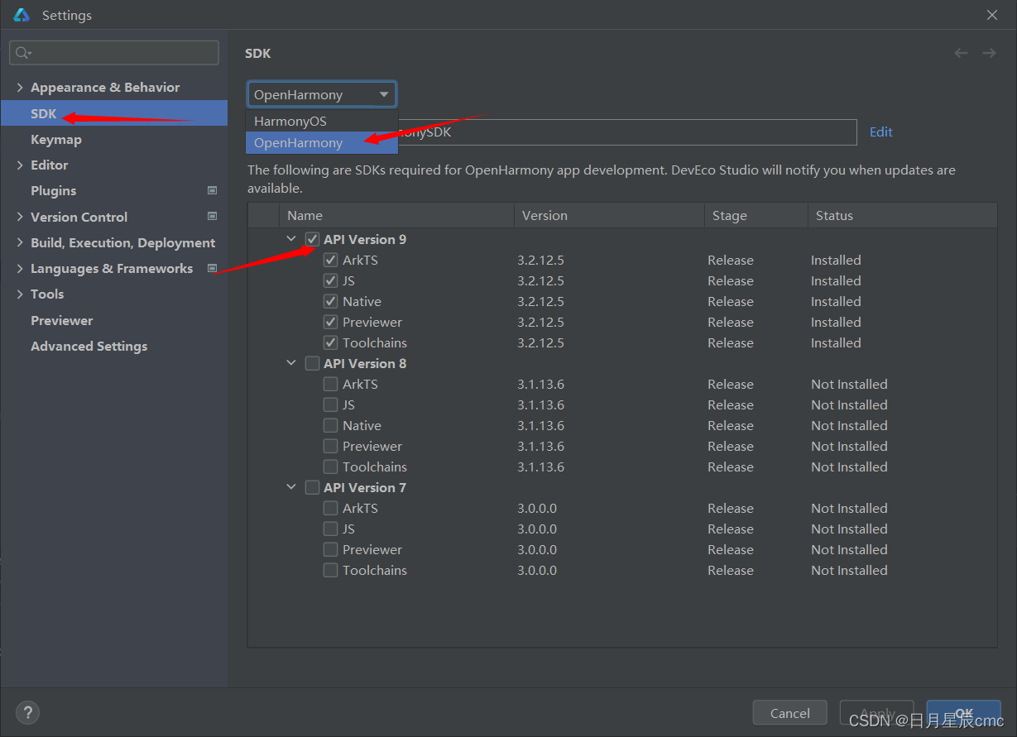
Task: Check Previewer under API Version 8
Action: (x=330, y=446)
